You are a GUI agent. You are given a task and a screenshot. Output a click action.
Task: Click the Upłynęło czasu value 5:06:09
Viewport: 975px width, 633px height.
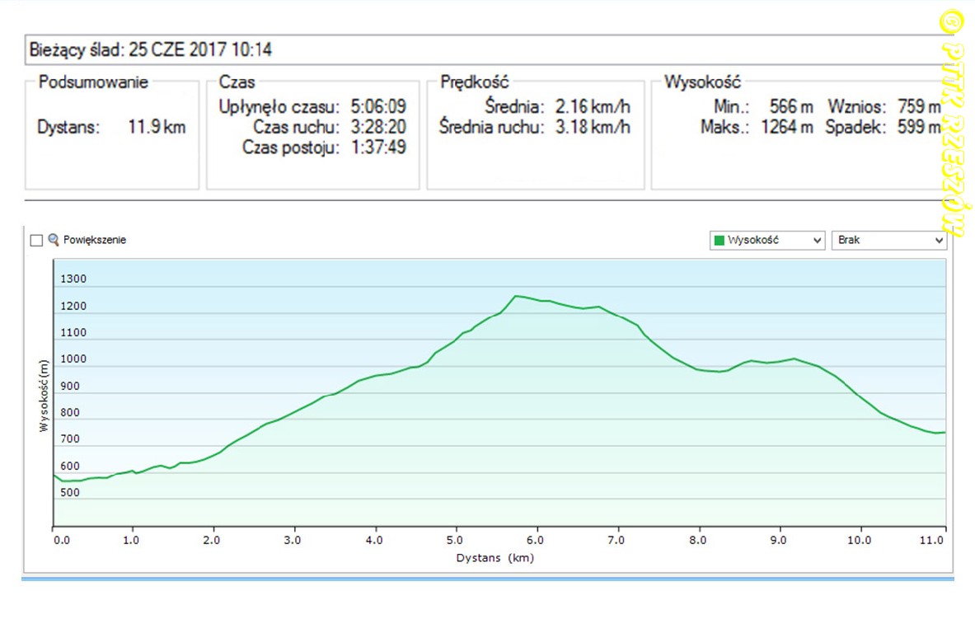click(377, 106)
